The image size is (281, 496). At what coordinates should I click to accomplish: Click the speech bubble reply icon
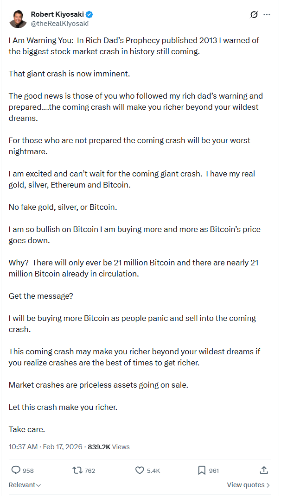16,470
